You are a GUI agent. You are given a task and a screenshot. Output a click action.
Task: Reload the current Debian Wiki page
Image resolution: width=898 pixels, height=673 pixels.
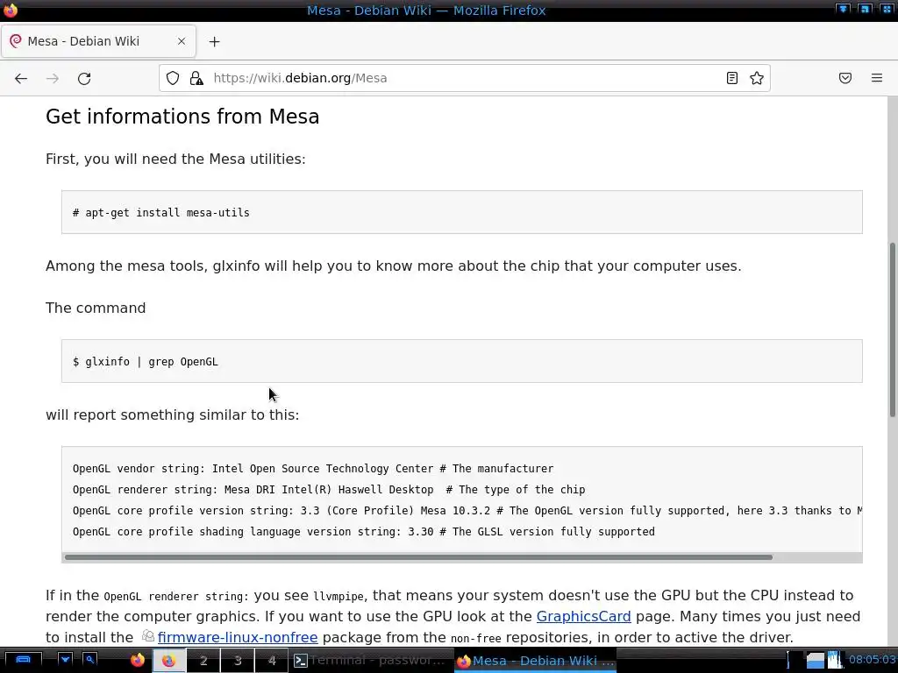coord(84,78)
